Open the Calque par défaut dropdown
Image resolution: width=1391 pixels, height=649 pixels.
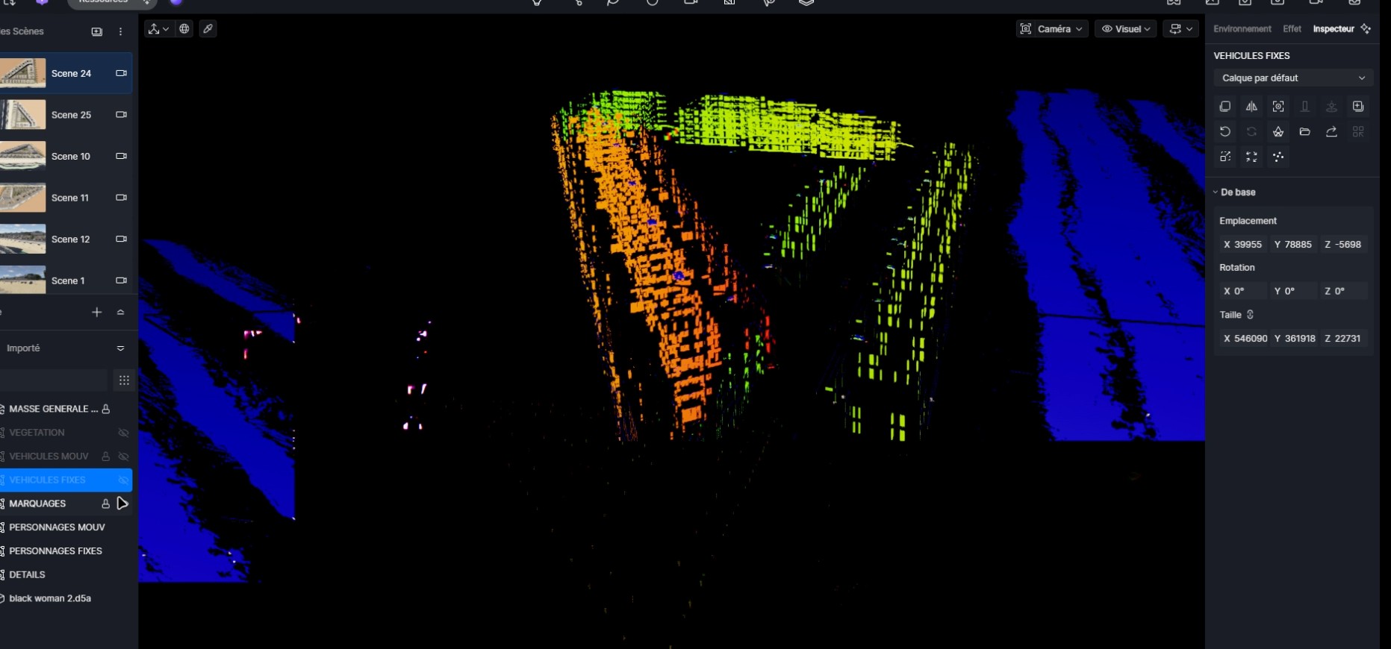(x=1292, y=78)
